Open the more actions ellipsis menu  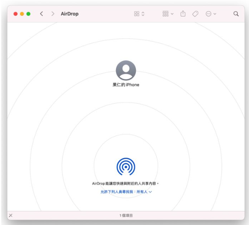click(x=208, y=14)
